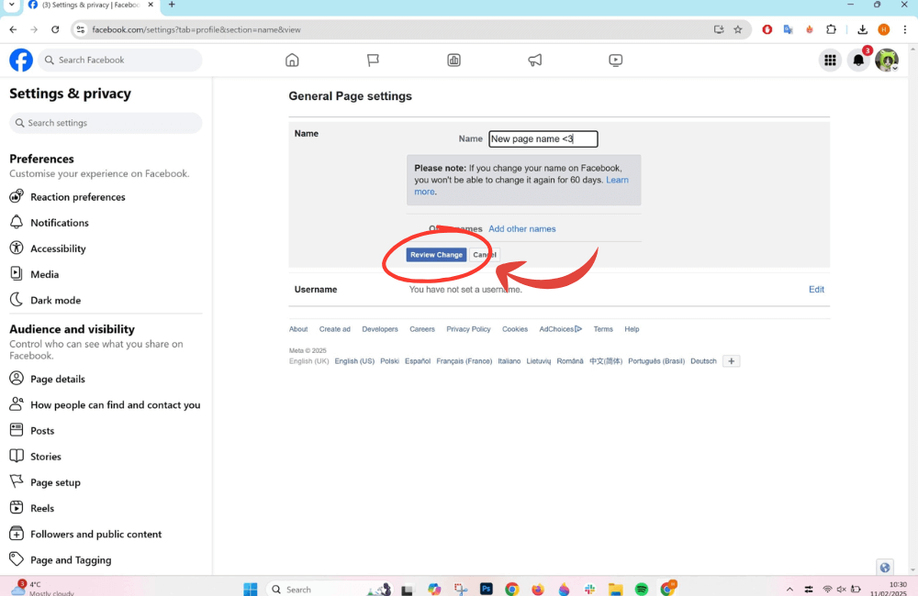Open the Ads megaphone icon

point(534,61)
